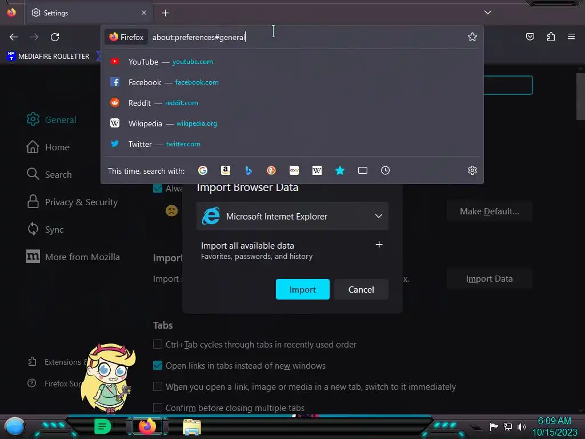Image resolution: width=585 pixels, height=439 pixels.
Task: Bookmark this page with the star icon
Action: pyautogui.click(x=472, y=37)
